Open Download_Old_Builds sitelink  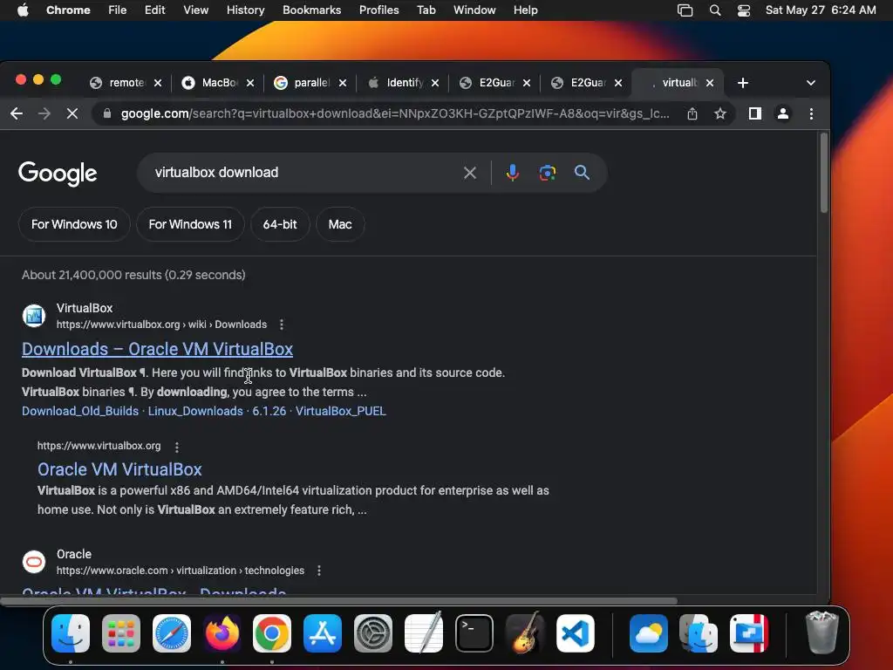click(x=80, y=412)
